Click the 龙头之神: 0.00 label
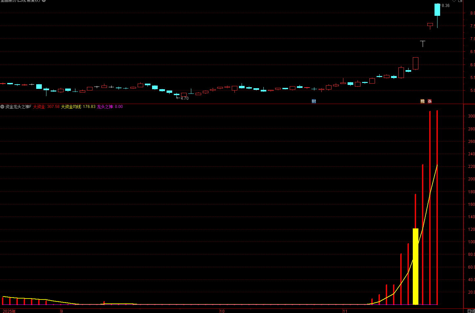Image resolution: width=475 pixels, height=313 pixels. click(x=110, y=107)
